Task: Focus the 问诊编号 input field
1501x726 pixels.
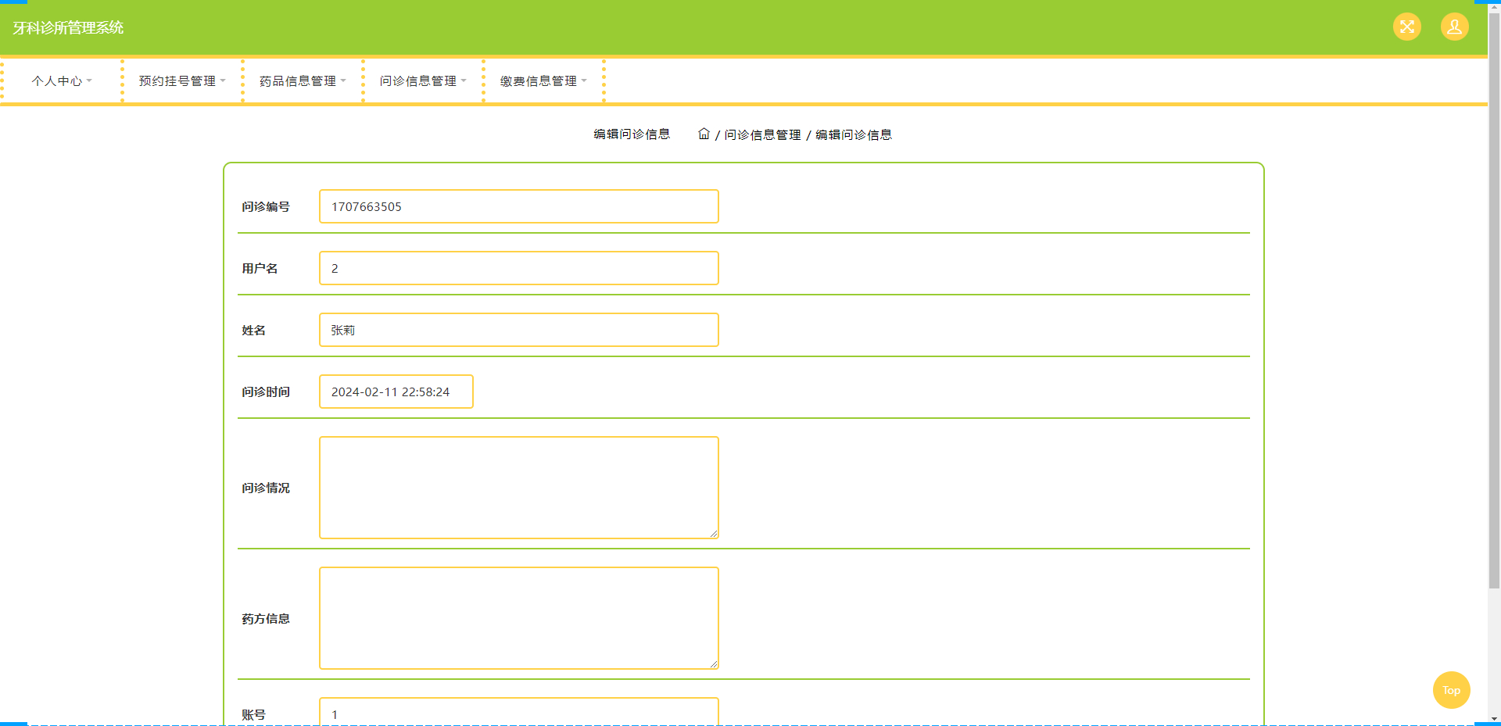Action: point(519,206)
